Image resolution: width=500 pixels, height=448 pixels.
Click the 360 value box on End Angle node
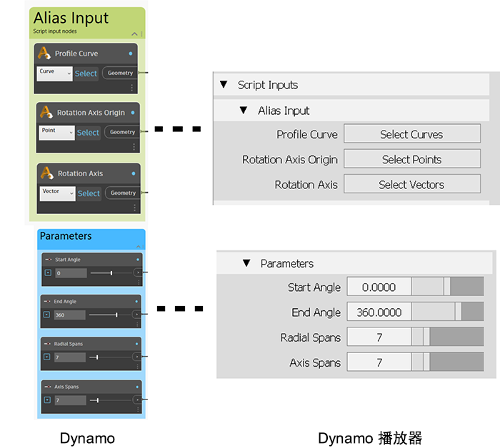pos(70,315)
